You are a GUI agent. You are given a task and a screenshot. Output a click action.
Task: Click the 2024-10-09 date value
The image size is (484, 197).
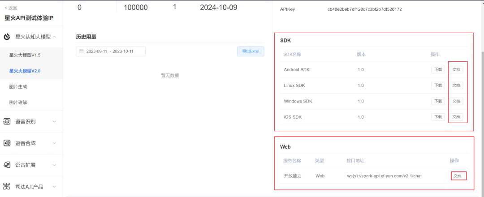pyautogui.click(x=219, y=8)
